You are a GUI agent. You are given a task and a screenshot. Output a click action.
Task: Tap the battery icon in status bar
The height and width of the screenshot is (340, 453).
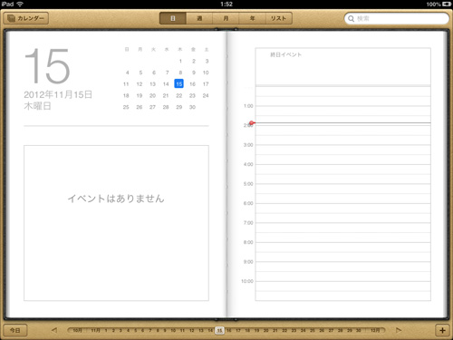(447, 4)
